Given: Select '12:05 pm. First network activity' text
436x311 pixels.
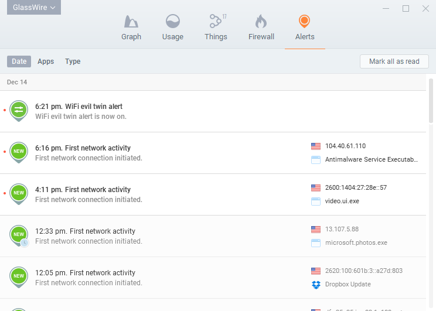Looking at the screenshot, I should point(85,273).
